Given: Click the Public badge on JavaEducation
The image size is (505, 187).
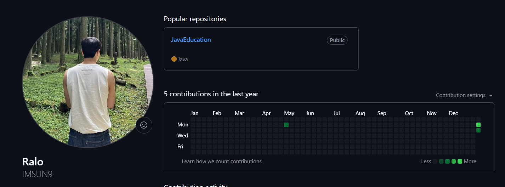Looking at the screenshot, I should tap(337, 40).
